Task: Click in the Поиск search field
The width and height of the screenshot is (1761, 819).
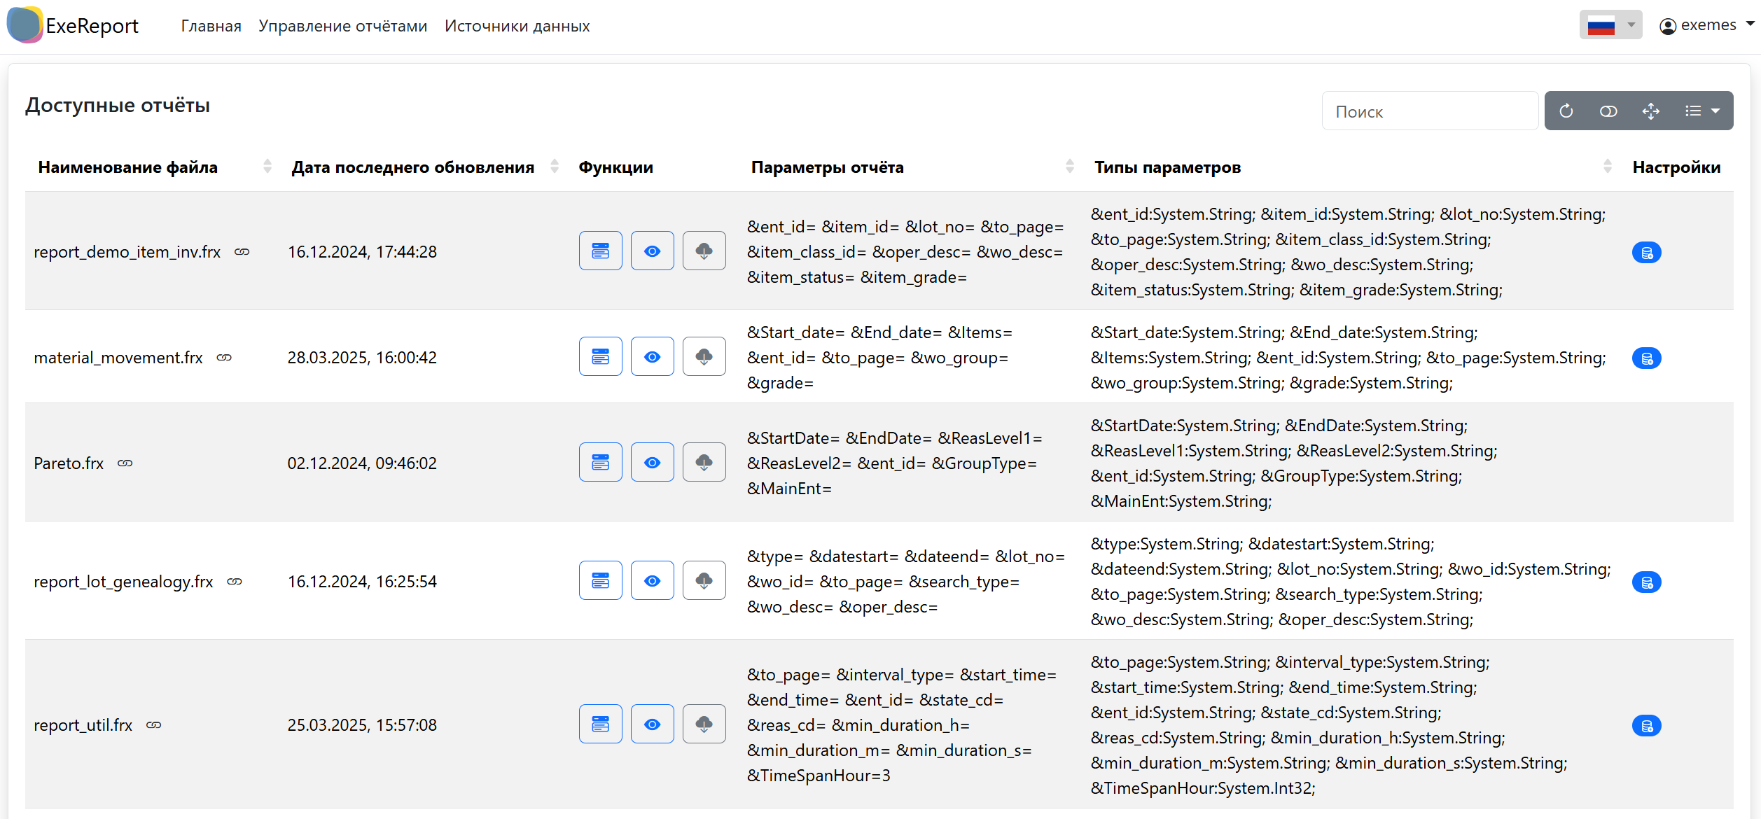Action: click(1428, 111)
